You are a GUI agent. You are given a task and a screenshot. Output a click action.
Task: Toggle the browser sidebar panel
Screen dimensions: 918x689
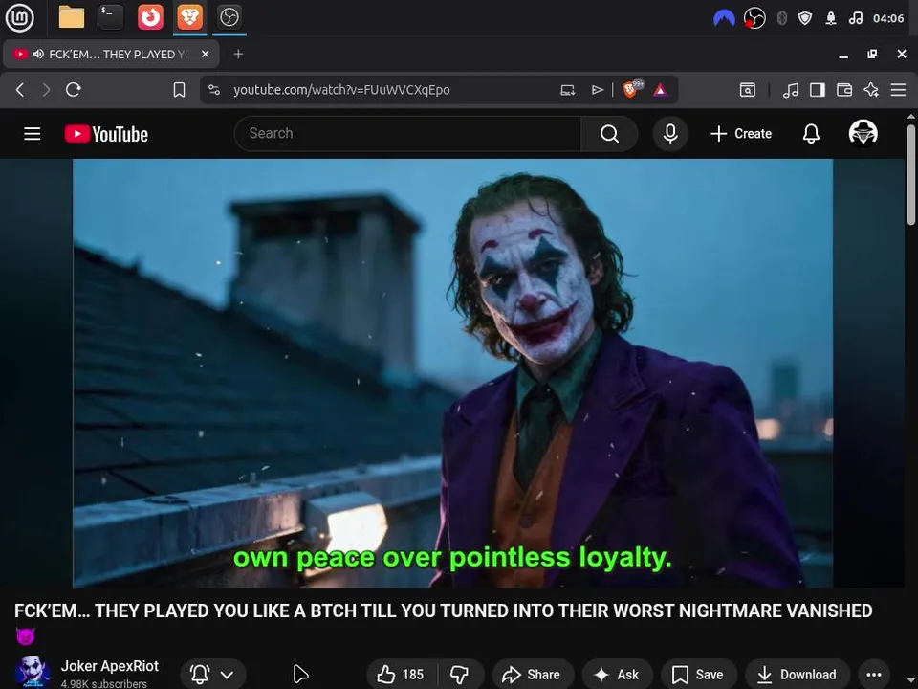[x=818, y=90]
